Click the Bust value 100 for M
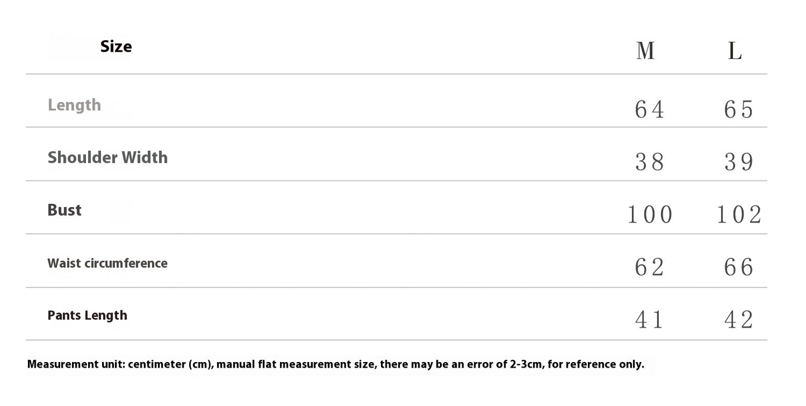Viewport: 806px width, 406px height. click(x=650, y=214)
